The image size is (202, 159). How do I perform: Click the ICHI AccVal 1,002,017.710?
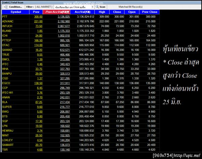(86, 36)
